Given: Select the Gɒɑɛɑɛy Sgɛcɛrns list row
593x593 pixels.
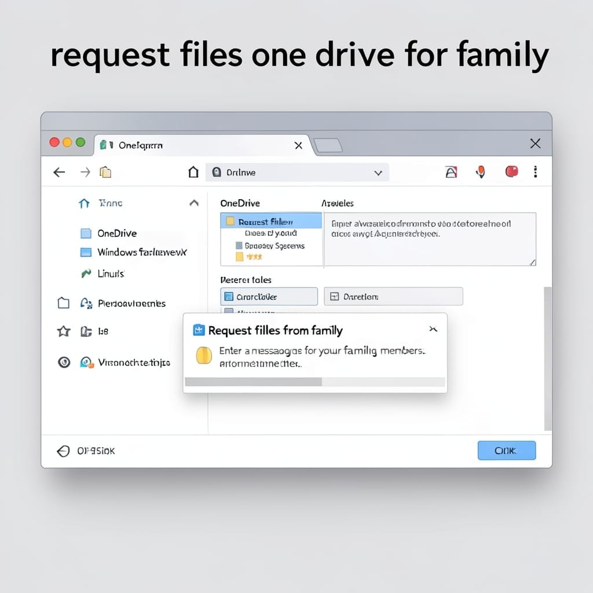Looking at the screenshot, I should point(271,246).
